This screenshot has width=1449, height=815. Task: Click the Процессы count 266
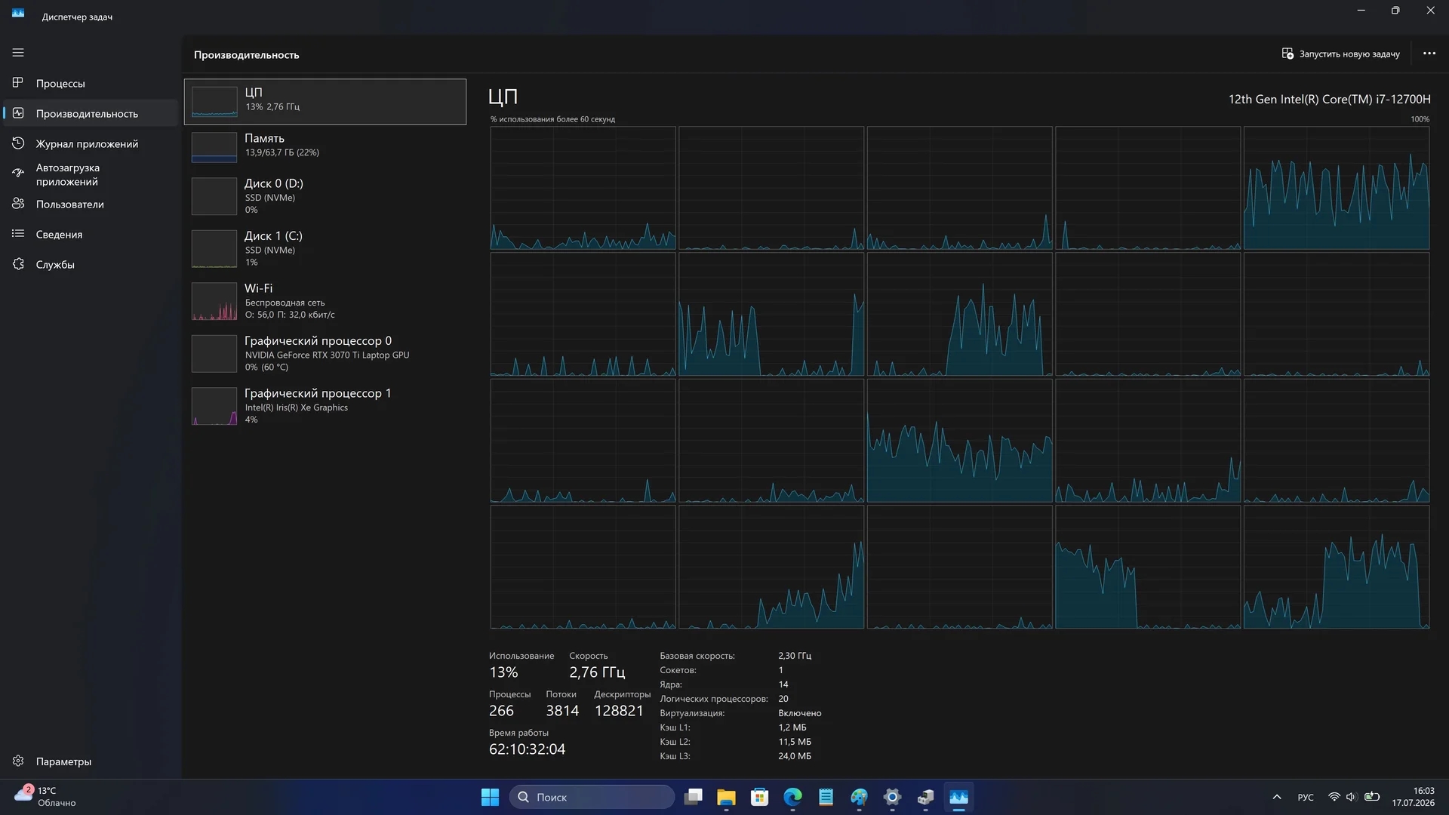[501, 711]
